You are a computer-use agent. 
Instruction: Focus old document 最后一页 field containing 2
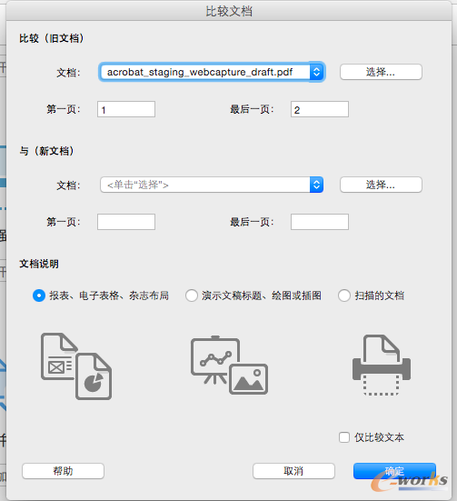point(320,109)
